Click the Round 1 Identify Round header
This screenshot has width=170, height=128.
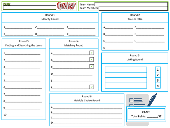50,17
